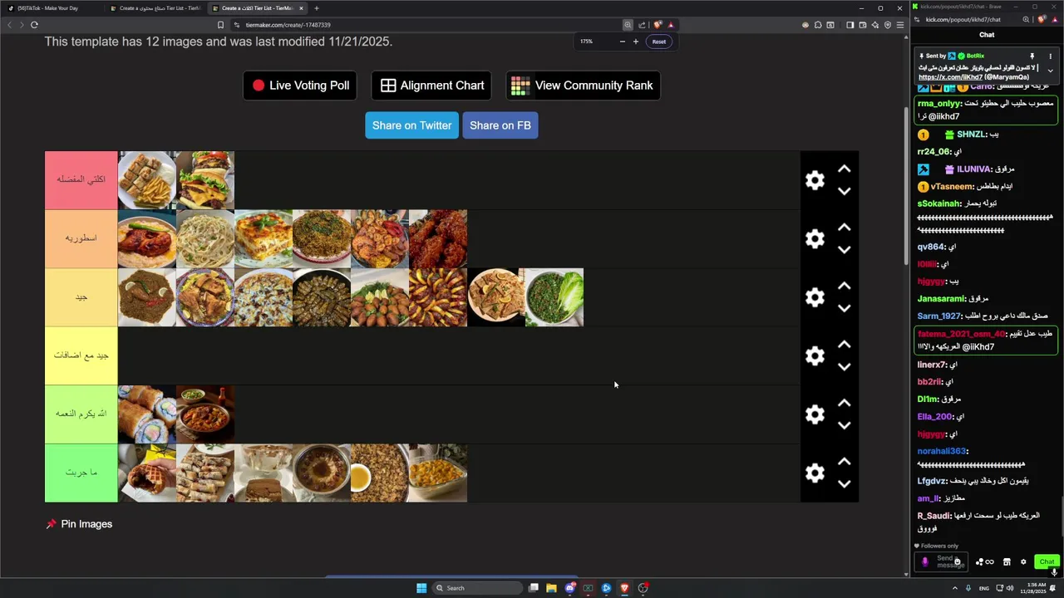1064x598 pixels.
Task: Click the zoom magnifier in address bar
Action: 628,25
